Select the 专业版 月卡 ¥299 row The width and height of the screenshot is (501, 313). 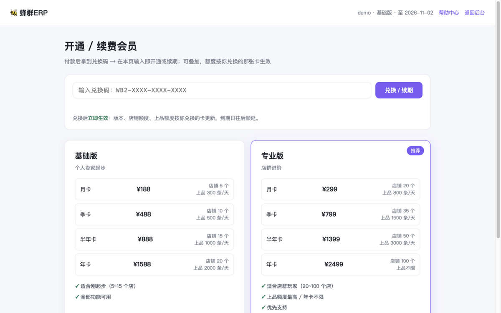[x=341, y=189]
